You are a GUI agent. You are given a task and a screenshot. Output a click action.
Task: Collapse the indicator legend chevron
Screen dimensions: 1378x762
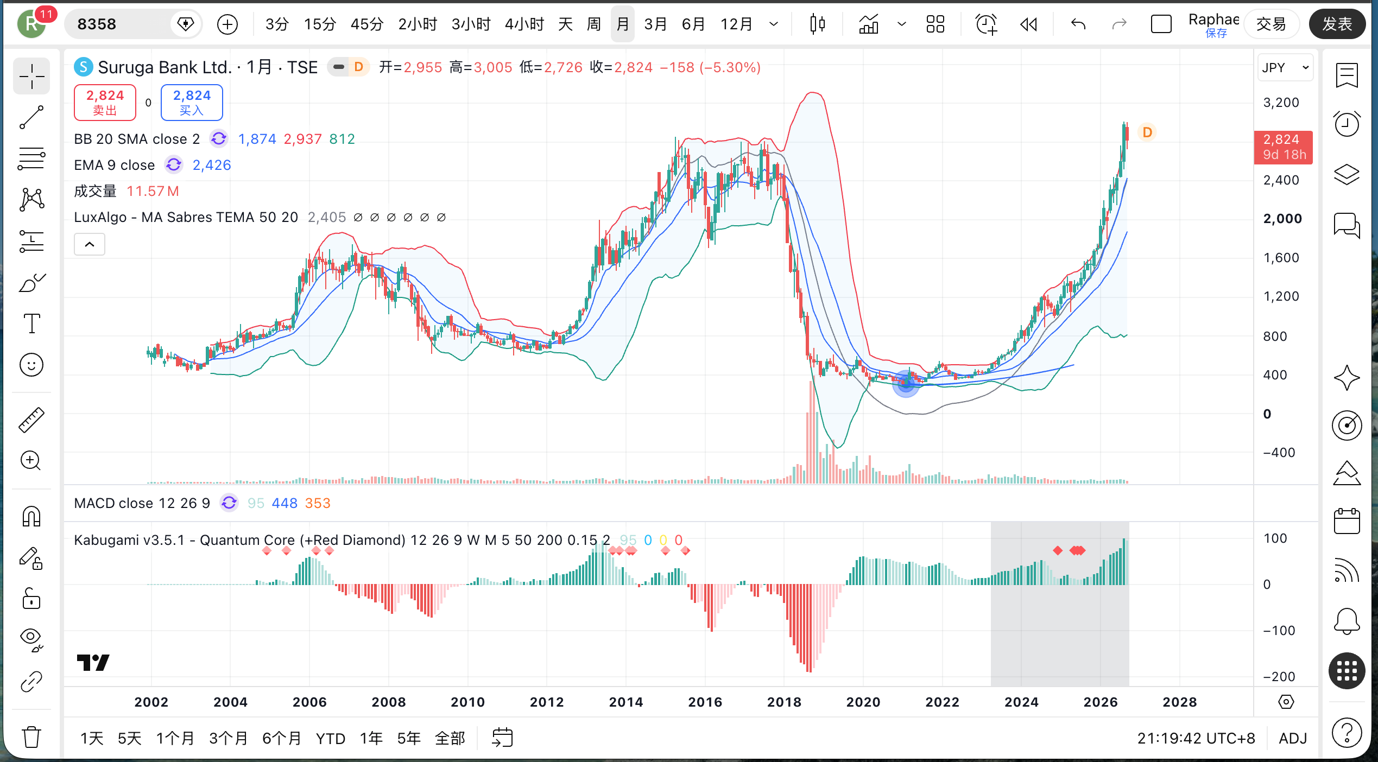[90, 244]
